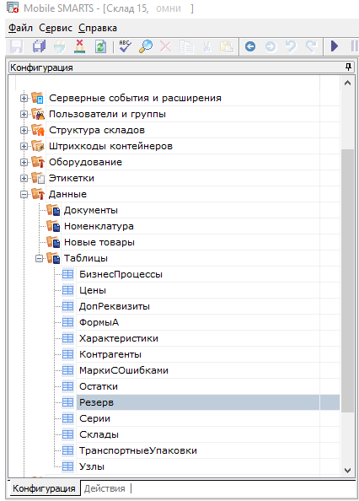Select the Серии table
The width and height of the screenshot is (359, 501).
[x=94, y=418]
